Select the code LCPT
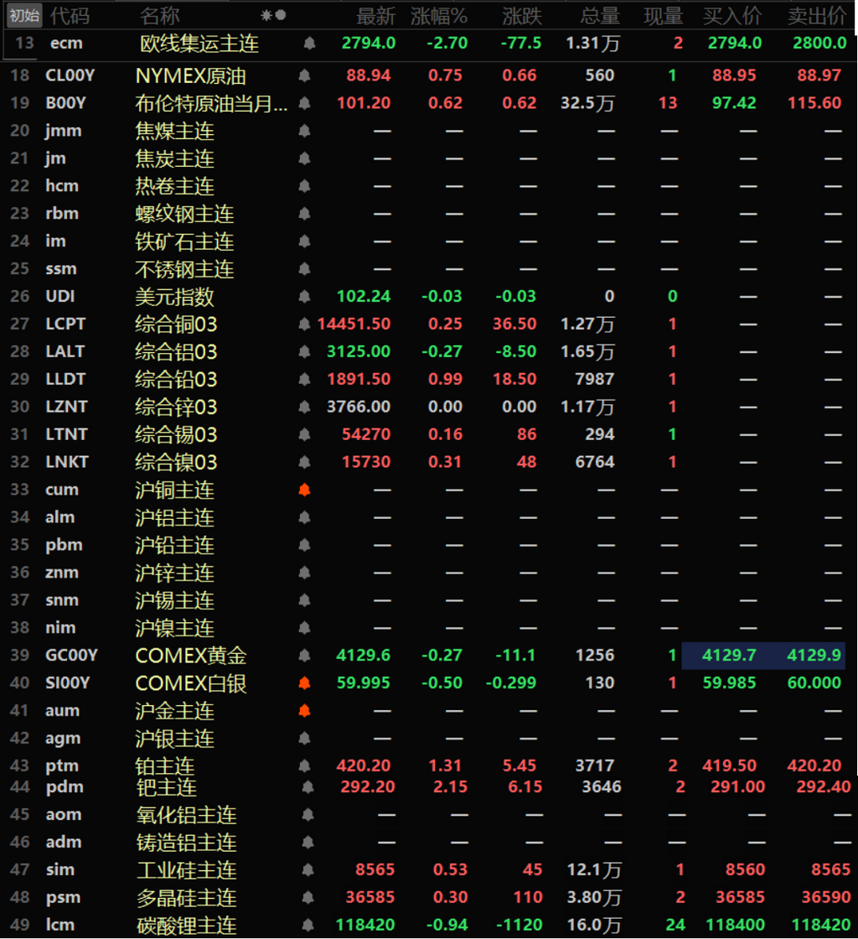Viewport: 858px width, 939px height. pyautogui.click(x=66, y=324)
